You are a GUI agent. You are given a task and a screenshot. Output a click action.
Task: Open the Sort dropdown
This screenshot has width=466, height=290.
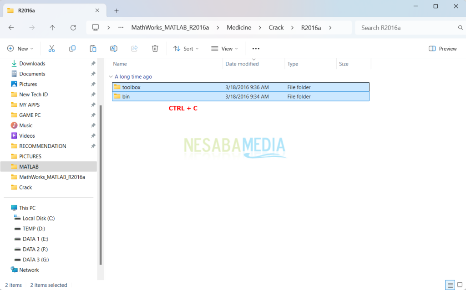[x=185, y=48]
